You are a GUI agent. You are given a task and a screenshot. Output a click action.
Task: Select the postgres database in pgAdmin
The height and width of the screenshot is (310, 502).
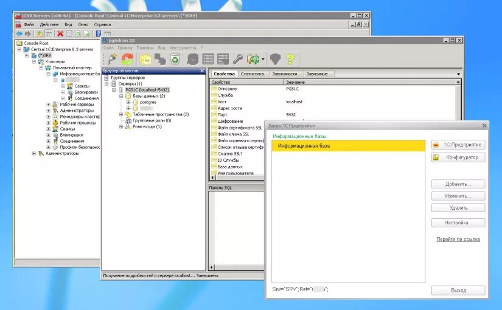(x=148, y=102)
